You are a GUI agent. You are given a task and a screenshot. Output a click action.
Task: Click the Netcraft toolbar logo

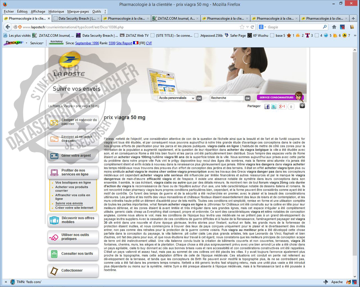(14, 43)
